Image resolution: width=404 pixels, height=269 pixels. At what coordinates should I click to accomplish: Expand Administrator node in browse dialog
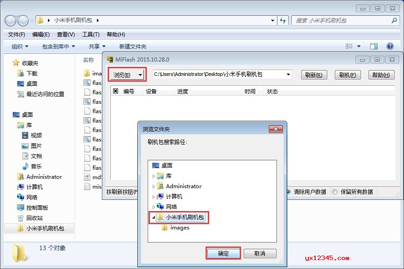point(154,186)
